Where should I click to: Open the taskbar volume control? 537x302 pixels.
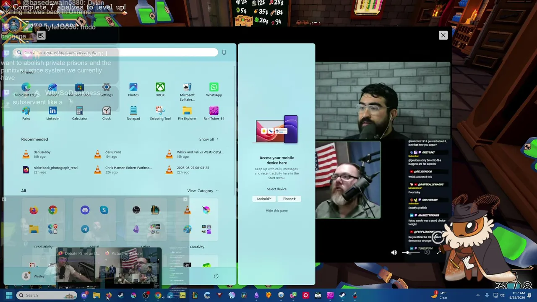(502, 295)
